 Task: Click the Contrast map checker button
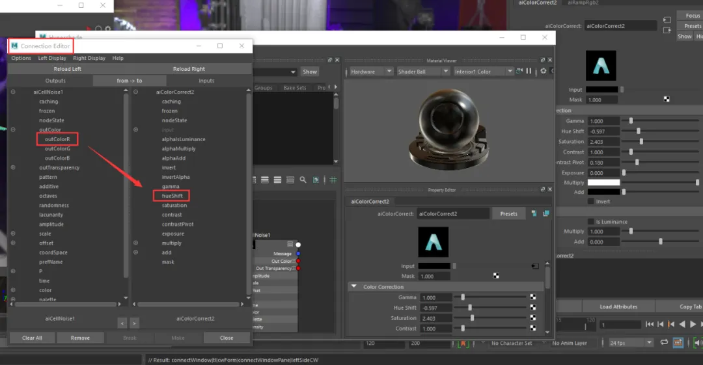[532, 328]
